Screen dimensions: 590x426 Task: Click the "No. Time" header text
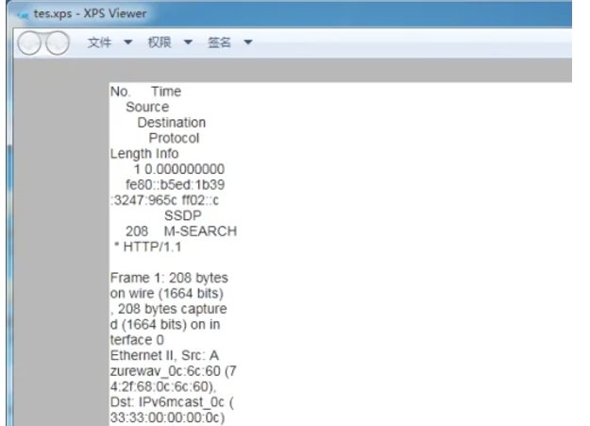pos(145,92)
